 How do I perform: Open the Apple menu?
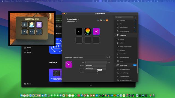pos(2,1)
